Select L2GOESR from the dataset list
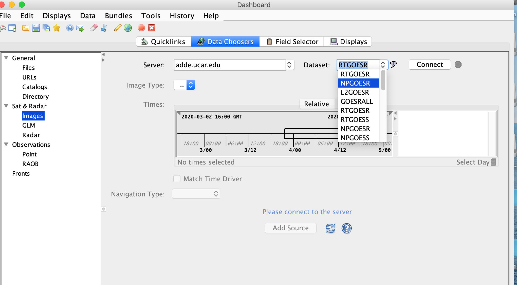 coord(355,92)
